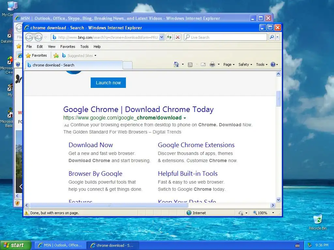The width and height of the screenshot is (334, 250).
Task: Open the Download Now link
Action: pyautogui.click(x=91, y=145)
